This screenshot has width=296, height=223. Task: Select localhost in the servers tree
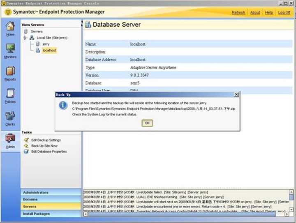[x=49, y=51]
